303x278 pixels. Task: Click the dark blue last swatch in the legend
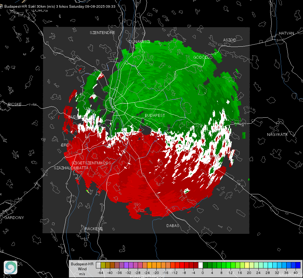(298, 265)
